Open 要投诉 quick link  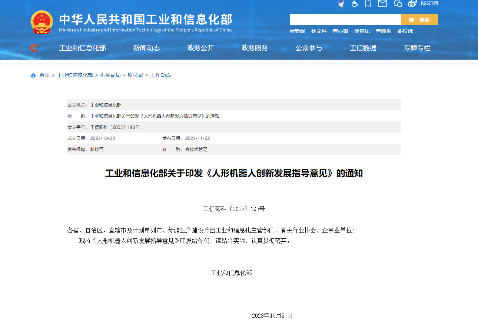pyautogui.click(x=405, y=31)
